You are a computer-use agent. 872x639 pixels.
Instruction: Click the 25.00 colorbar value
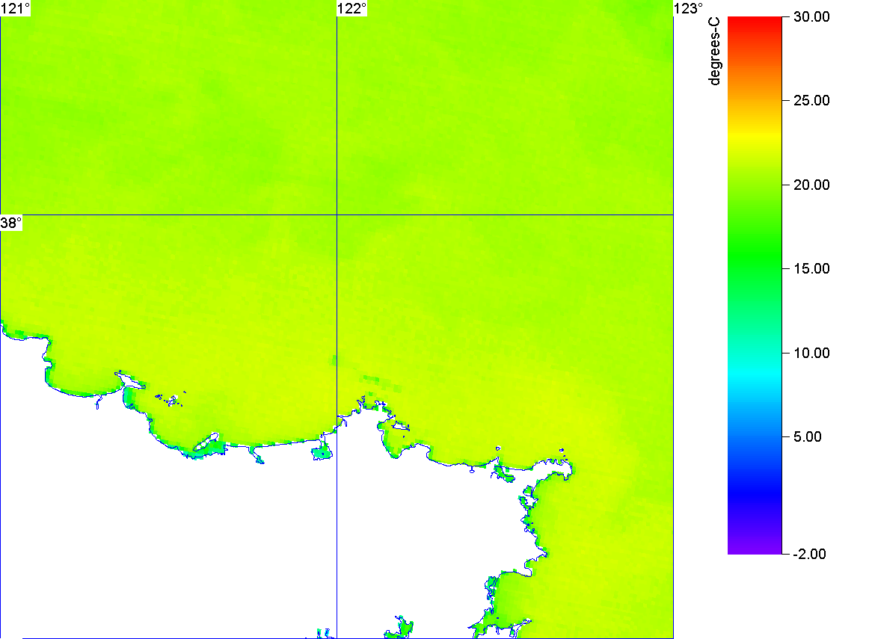tap(811, 101)
